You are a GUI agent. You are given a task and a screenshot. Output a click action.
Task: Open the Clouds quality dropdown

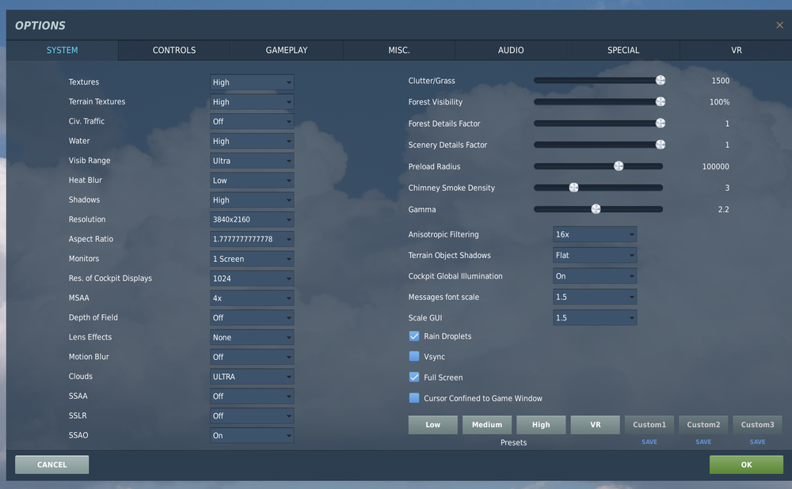(x=251, y=376)
